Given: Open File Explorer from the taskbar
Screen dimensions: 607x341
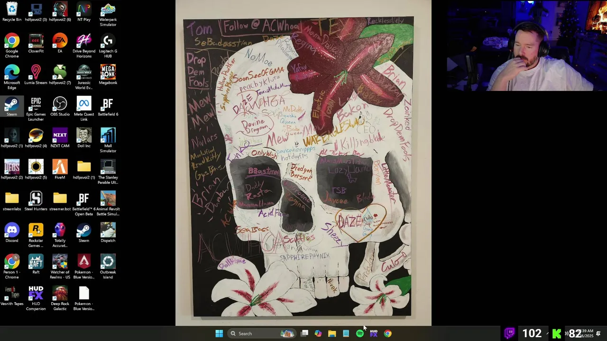Looking at the screenshot, I should pyautogui.click(x=332, y=333).
